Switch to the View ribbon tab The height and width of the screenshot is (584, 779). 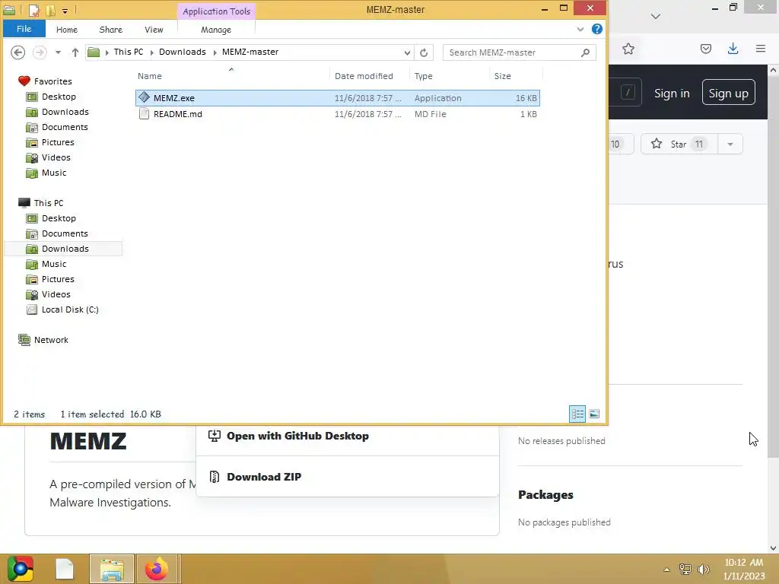pyautogui.click(x=154, y=30)
